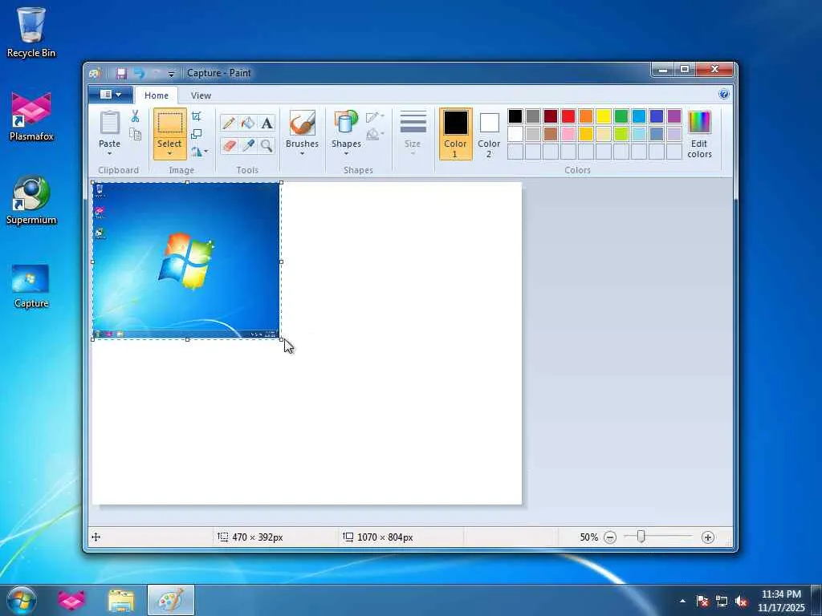
Task: Open the Shape outline dropdown
Action: (x=375, y=116)
